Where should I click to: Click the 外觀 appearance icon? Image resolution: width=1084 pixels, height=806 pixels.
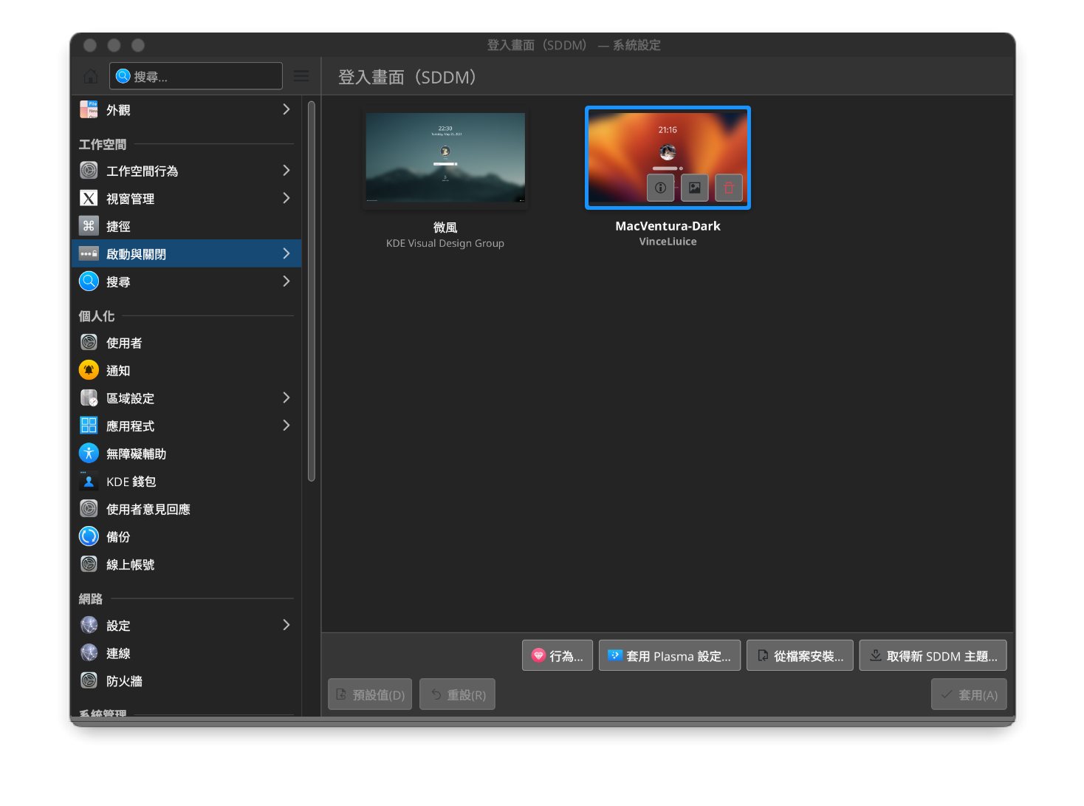89,109
